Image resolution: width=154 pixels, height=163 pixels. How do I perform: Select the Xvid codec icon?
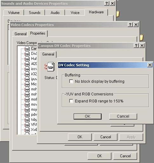[27, 130]
